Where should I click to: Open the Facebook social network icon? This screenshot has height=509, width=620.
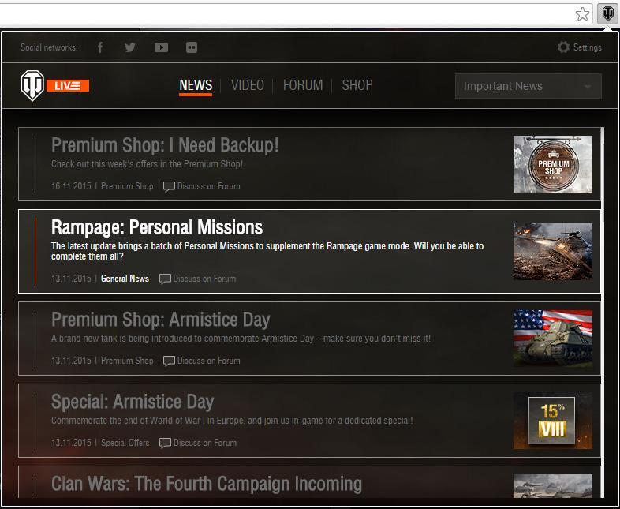pyautogui.click(x=100, y=47)
